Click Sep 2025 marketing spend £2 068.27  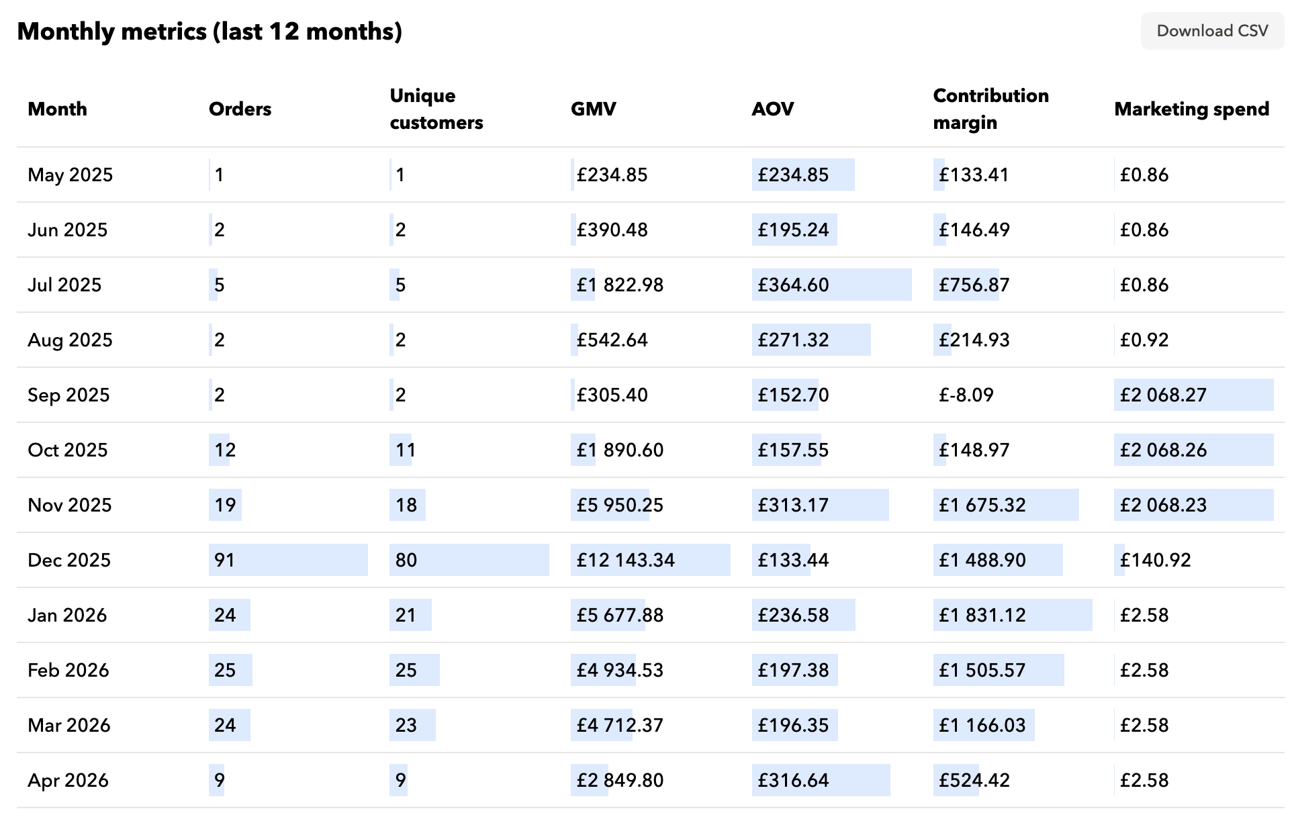(1163, 395)
